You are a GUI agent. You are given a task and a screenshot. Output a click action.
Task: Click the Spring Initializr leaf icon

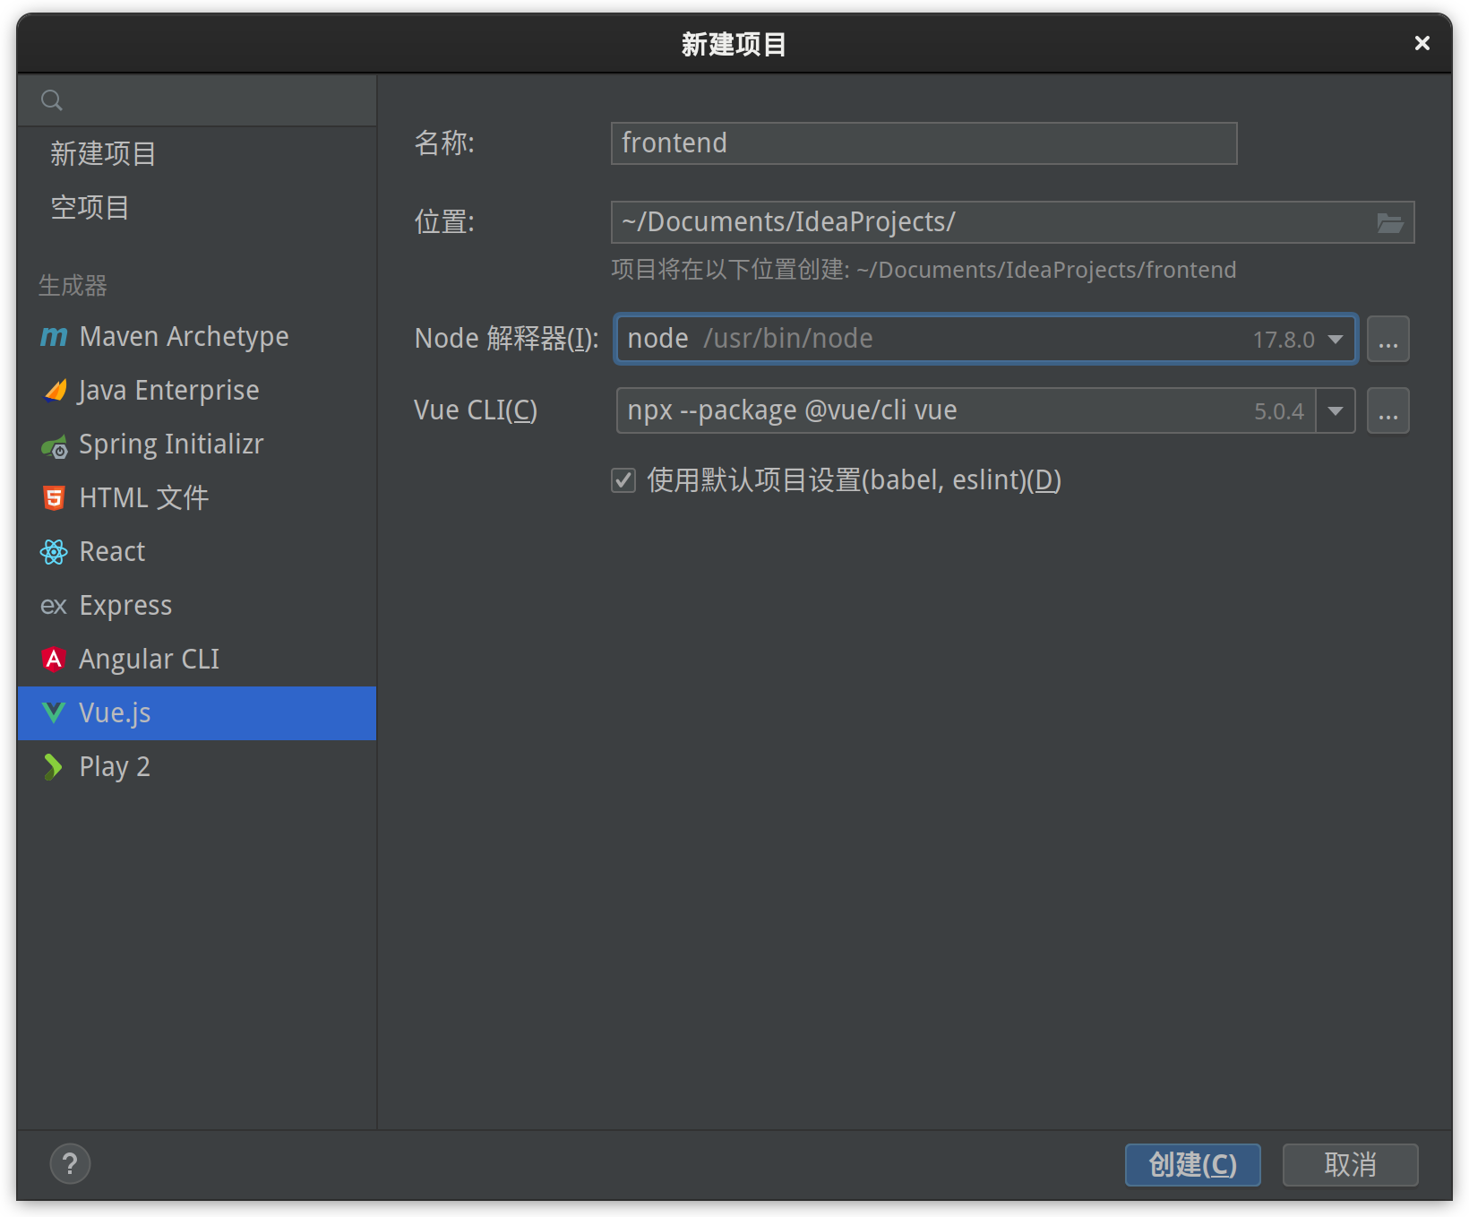coord(55,445)
